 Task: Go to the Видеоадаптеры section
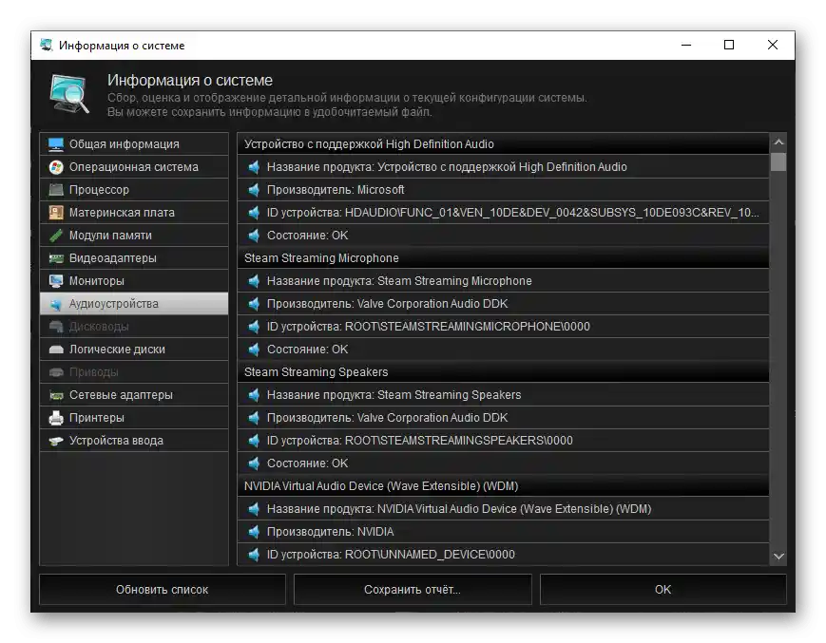tap(134, 258)
